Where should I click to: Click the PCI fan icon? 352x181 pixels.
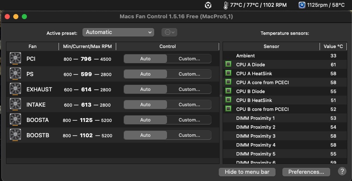[15, 59]
